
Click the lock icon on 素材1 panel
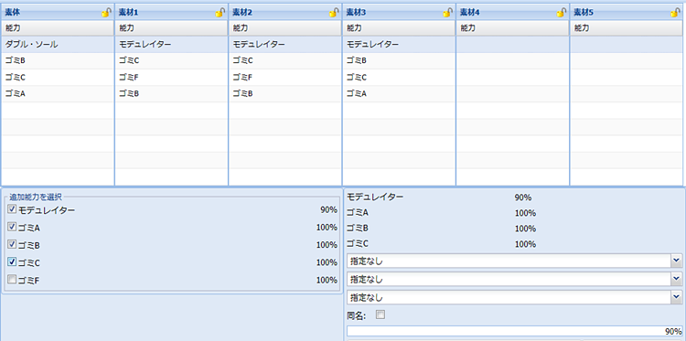220,13
